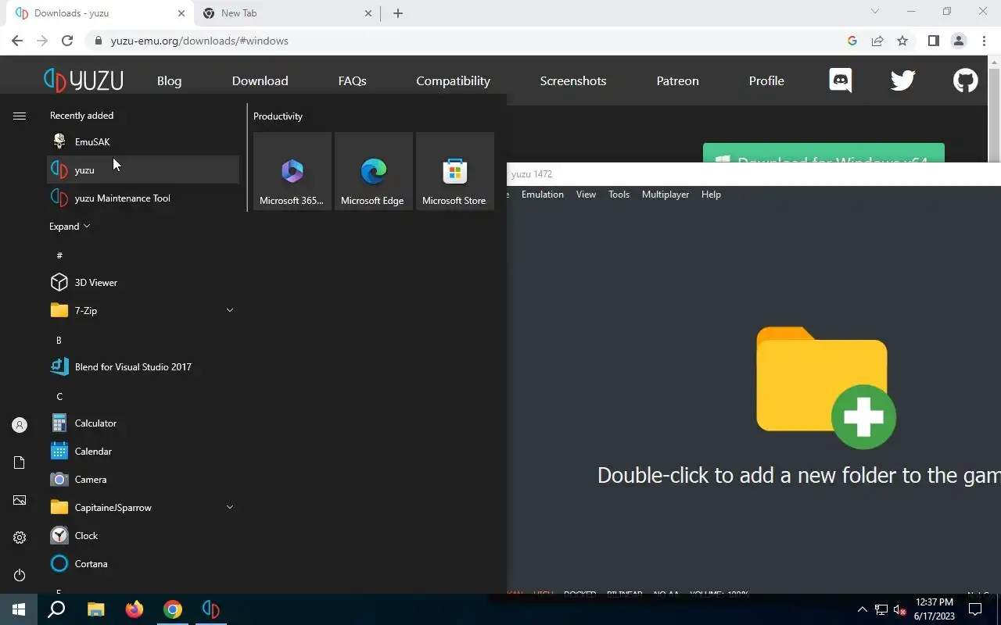The height and width of the screenshot is (625, 1001).
Task: Expand CapitaineJSparrow folder chevron
Action: [230, 507]
